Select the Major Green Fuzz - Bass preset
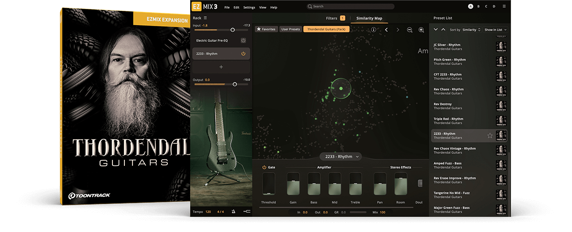 point(470,210)
